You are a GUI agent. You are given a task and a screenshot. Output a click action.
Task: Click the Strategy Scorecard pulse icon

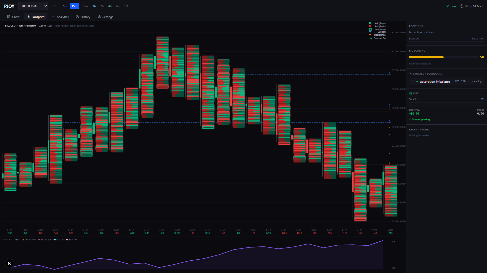[x=411, y=74]
